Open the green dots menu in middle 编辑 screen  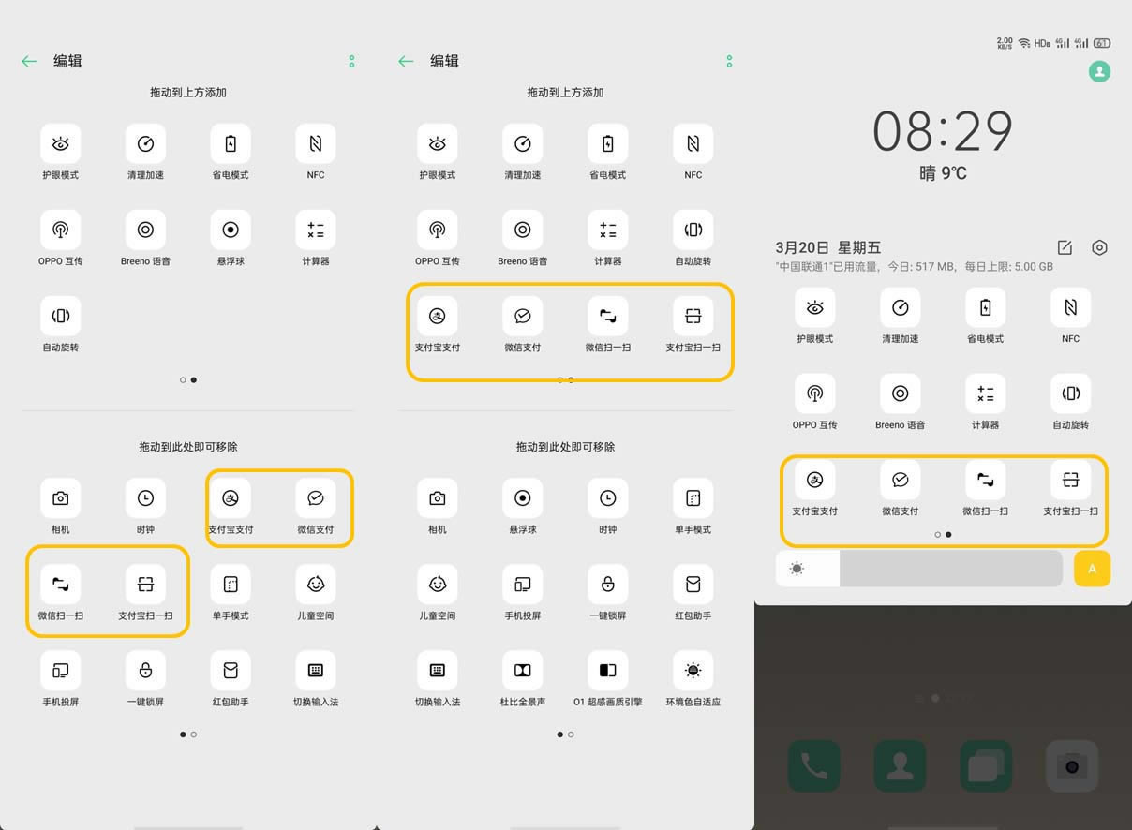[729, 61]
